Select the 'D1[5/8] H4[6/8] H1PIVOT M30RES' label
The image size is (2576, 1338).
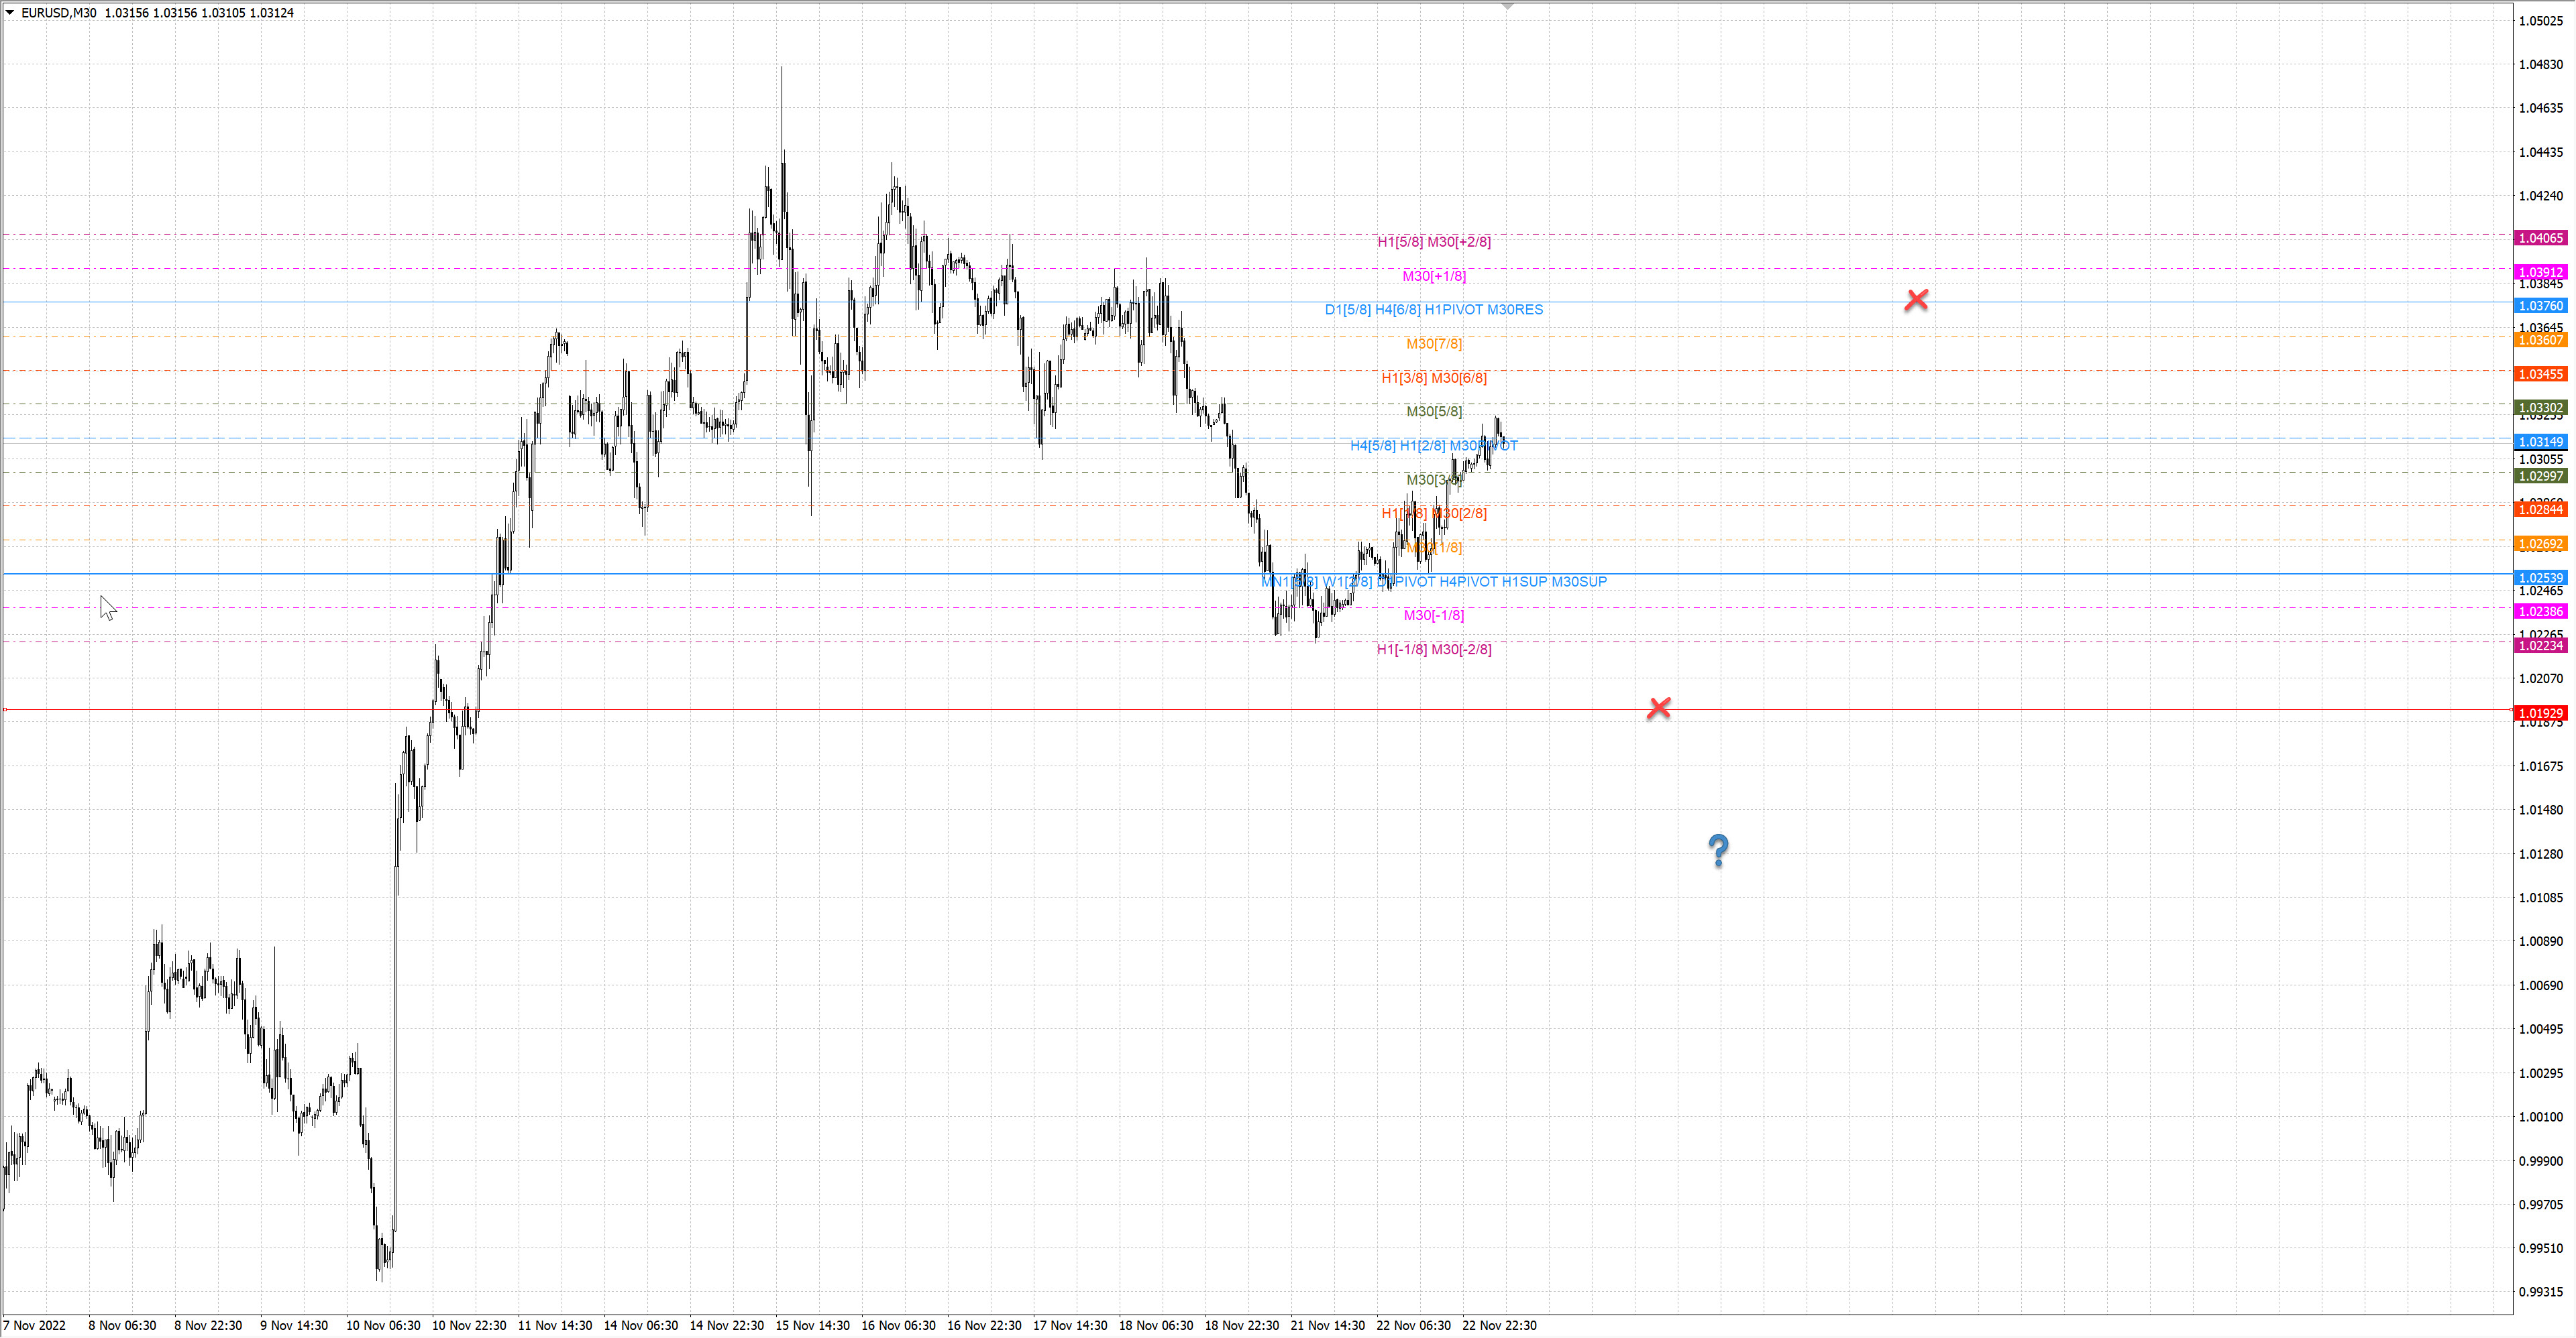pos(1433,310)
